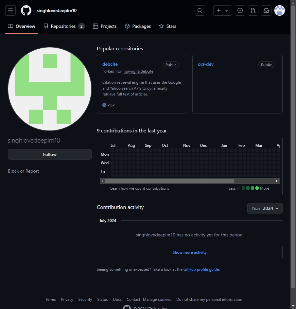Click the singhlovedeeplm10 header username
The width and height of the screenshot is (296, 309).
pyautogui.click(x=57, y=11)
